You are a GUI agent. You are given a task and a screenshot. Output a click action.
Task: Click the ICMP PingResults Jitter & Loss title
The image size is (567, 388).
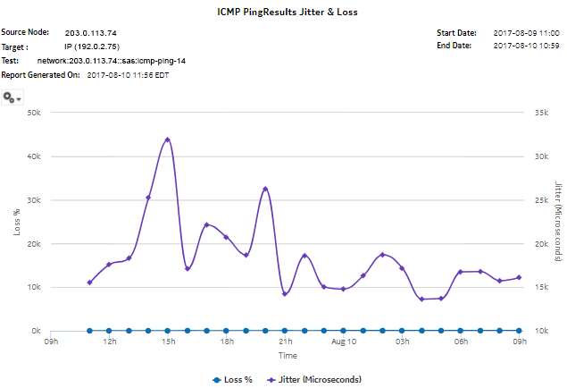[283, 13]
